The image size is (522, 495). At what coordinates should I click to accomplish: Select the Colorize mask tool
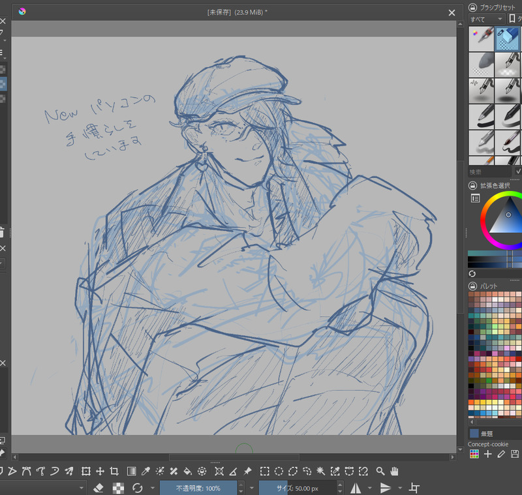pyautogui.click(x=160, y=471)
